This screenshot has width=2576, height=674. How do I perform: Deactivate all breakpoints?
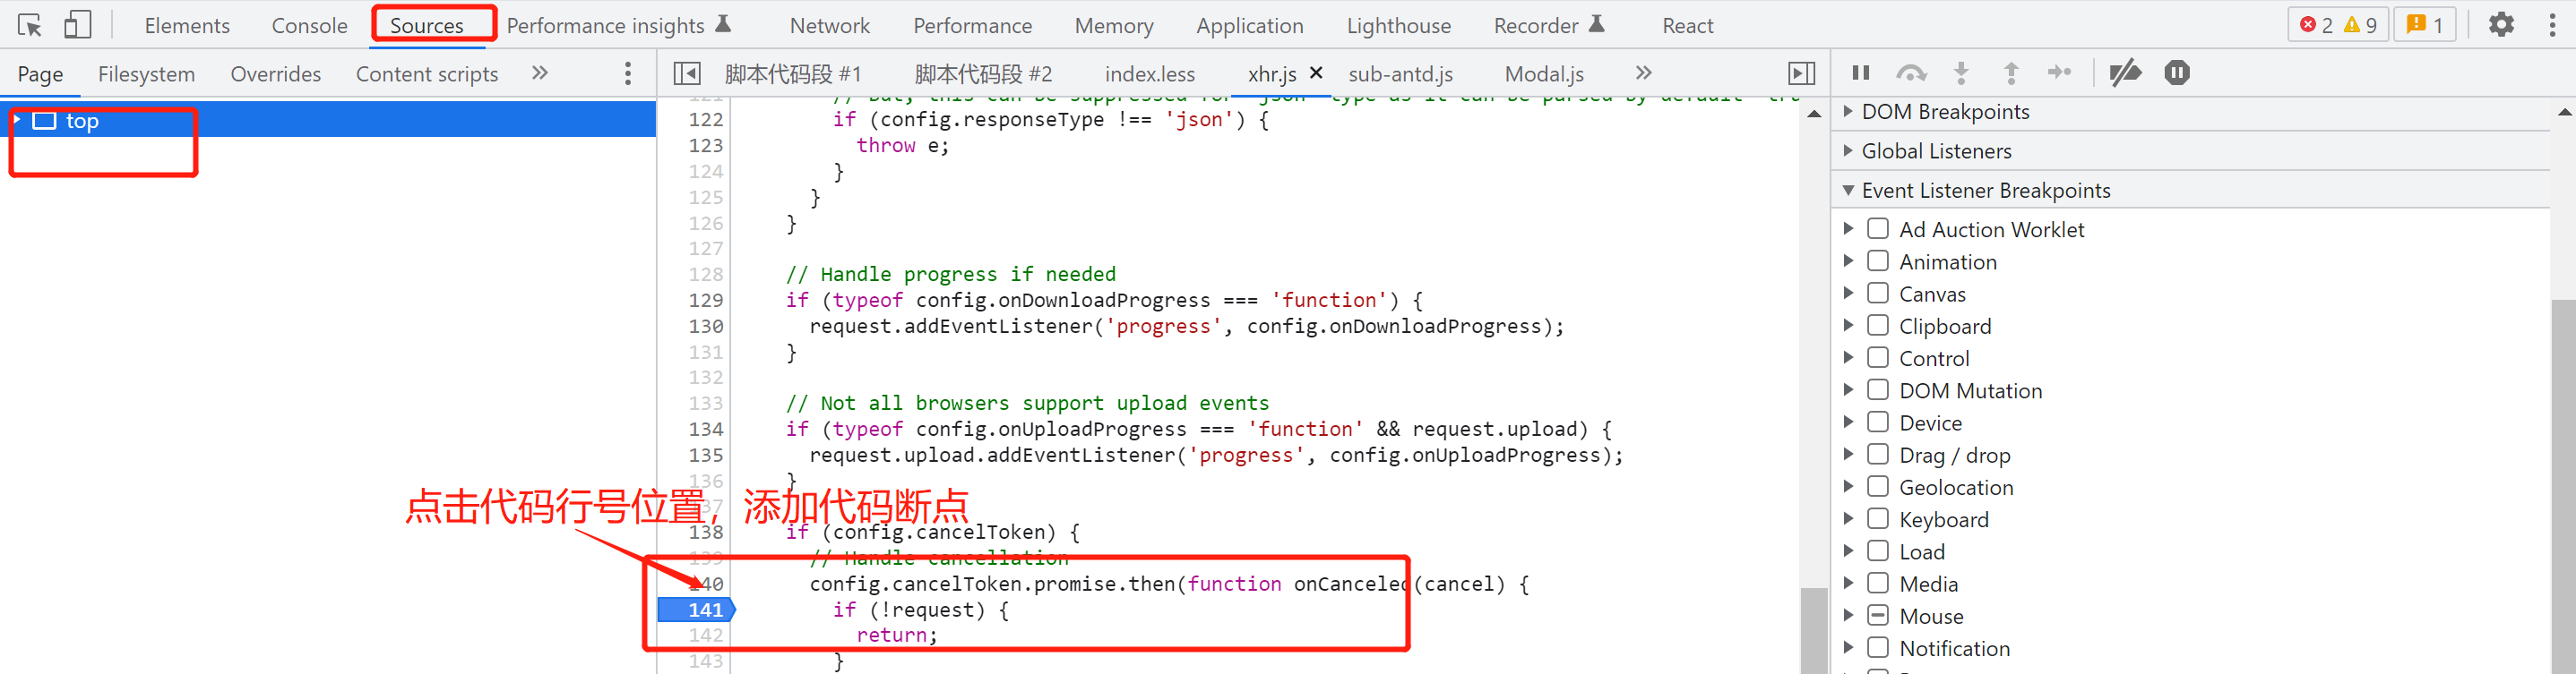(2125, 72)
